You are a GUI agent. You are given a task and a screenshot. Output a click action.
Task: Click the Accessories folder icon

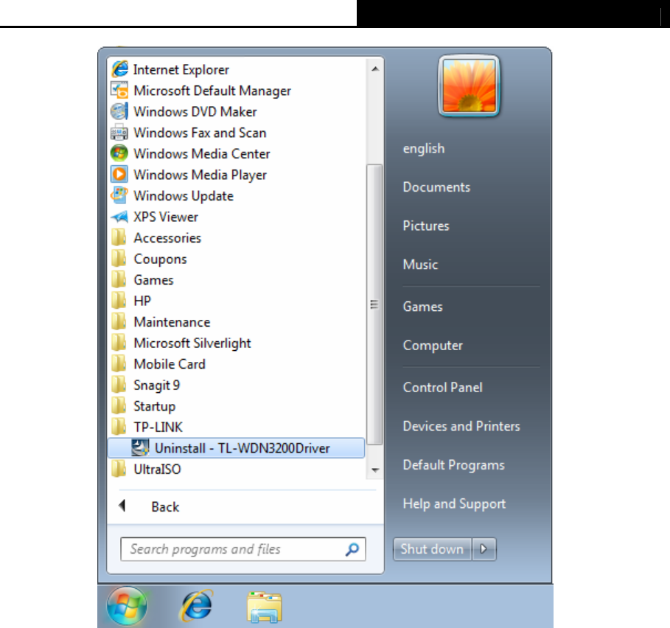click(x=119, y=237)
